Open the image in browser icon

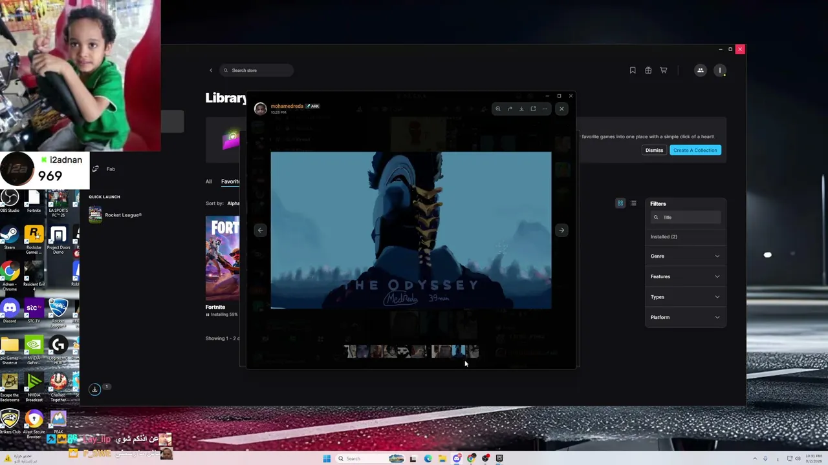533,108
